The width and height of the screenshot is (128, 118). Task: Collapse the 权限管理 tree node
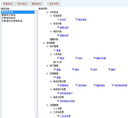click(x=47, y=74)
